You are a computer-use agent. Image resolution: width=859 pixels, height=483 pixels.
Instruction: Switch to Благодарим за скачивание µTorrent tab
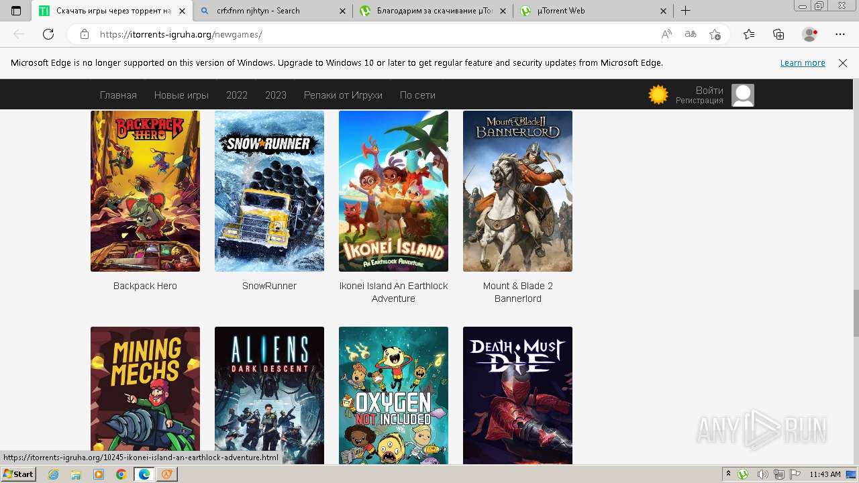(x=433, y=11)
